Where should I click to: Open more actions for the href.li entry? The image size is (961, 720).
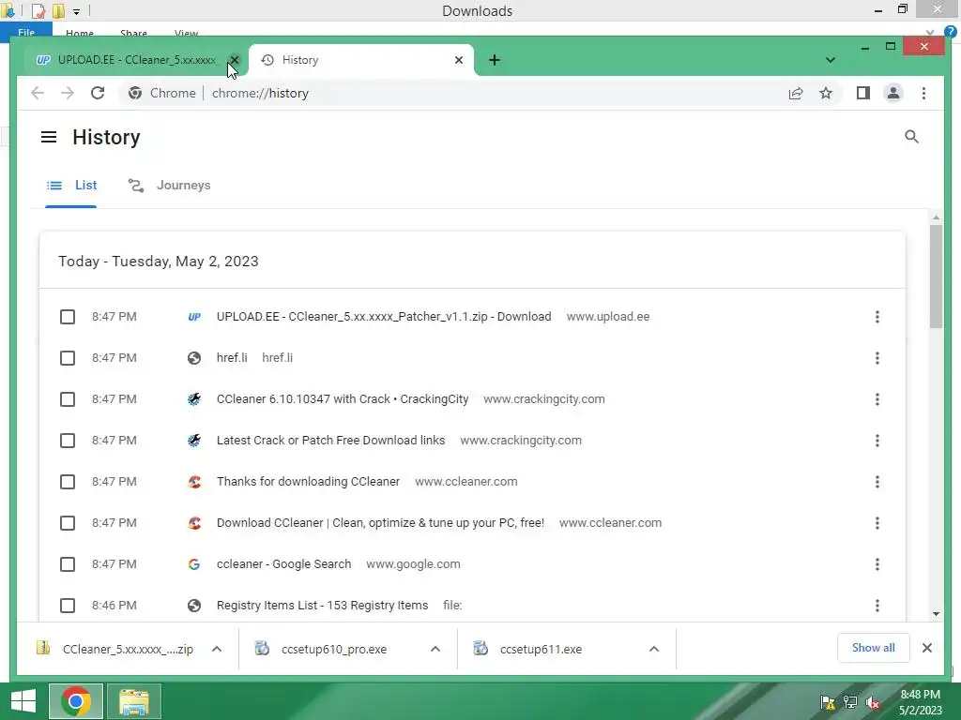tap(877, 358)
